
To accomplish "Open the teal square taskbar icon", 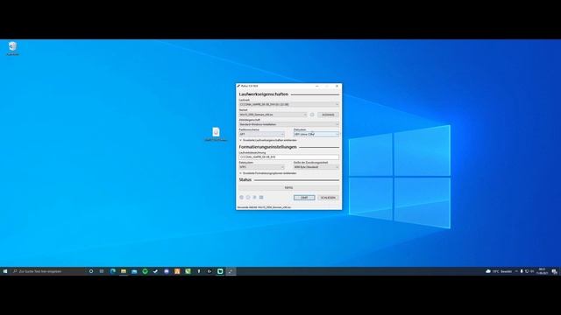I will (x=220, y=271).
